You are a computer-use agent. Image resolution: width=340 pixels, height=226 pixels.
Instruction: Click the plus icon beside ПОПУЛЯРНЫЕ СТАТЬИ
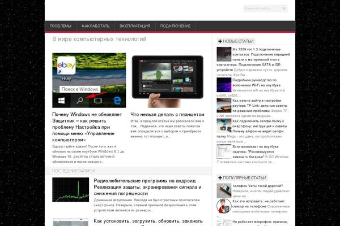click(220, 178)
